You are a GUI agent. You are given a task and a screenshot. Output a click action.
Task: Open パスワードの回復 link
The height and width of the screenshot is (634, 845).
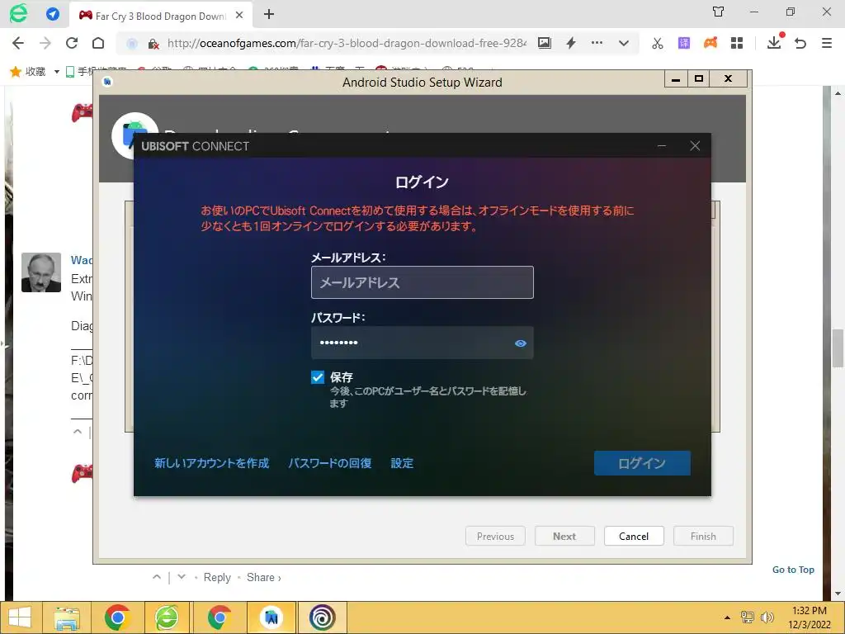(329, 463)
